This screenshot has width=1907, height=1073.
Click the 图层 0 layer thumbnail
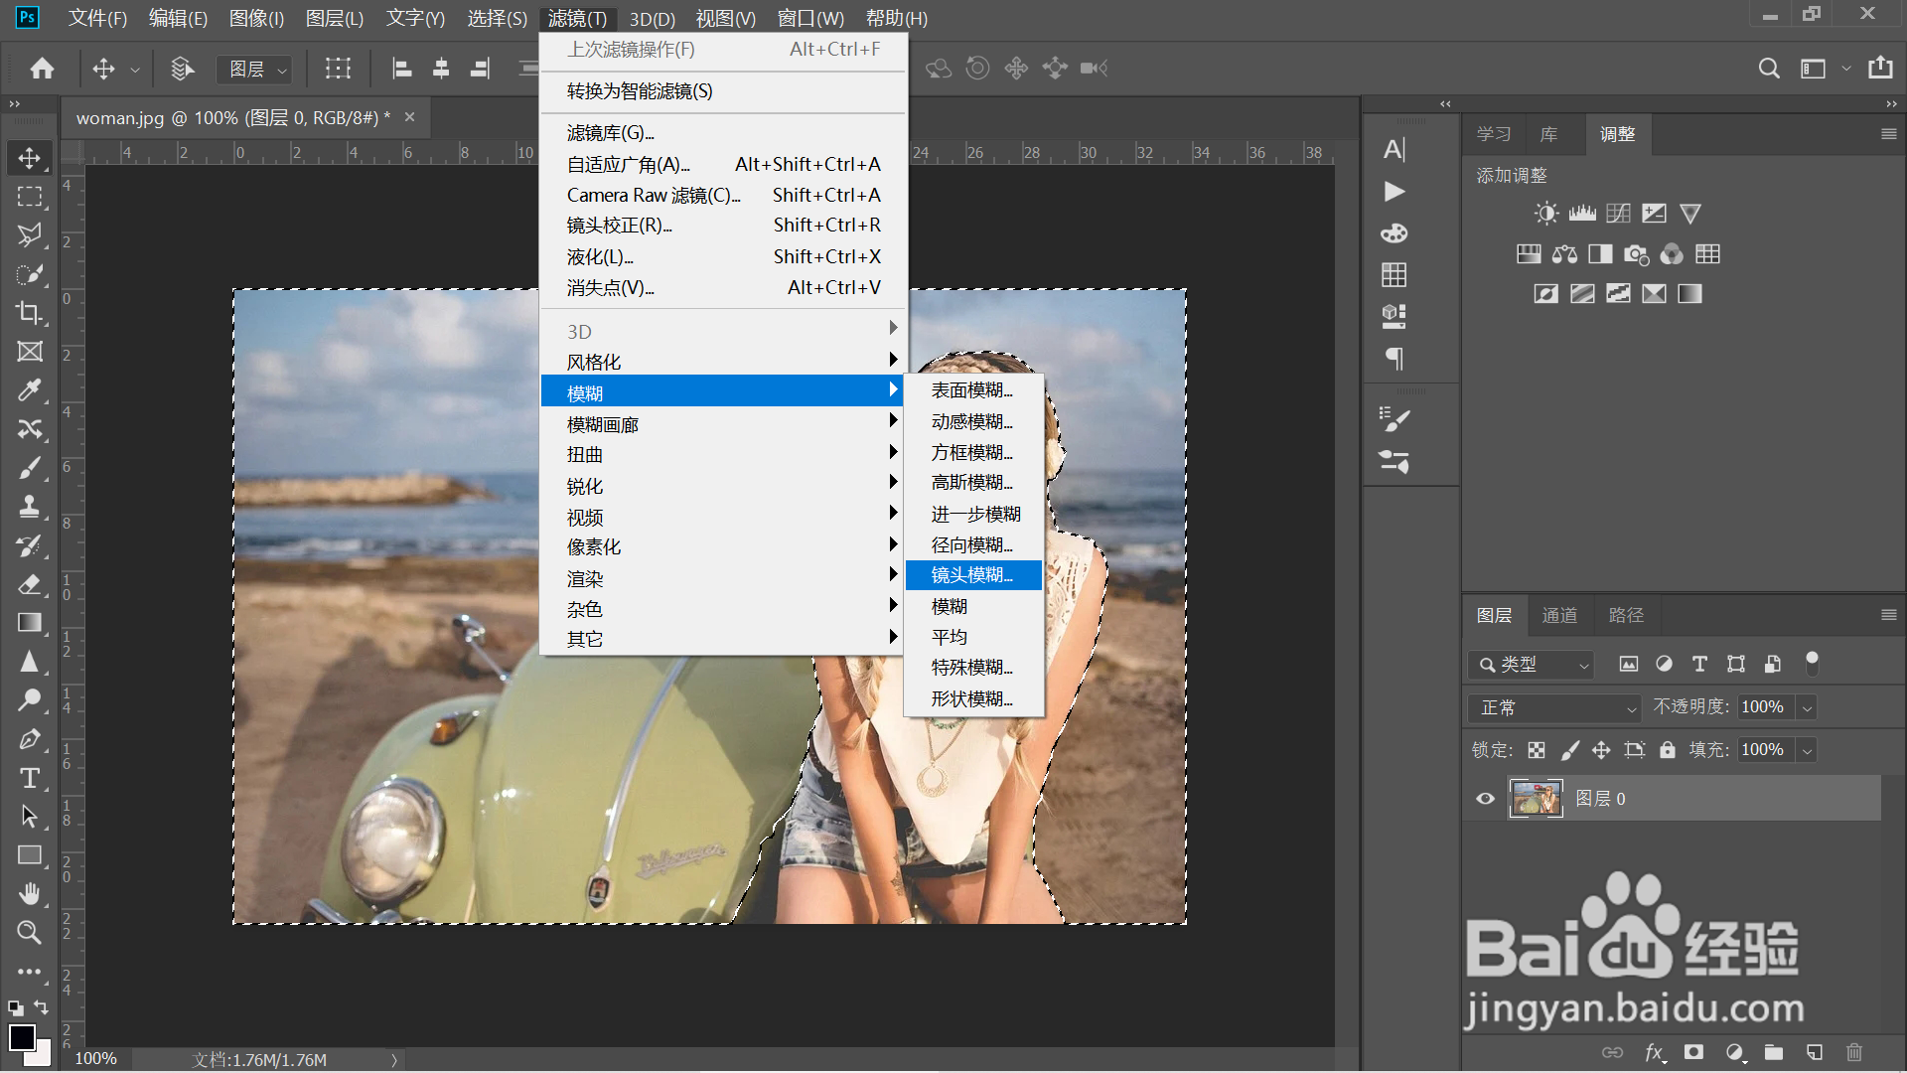1536,799
